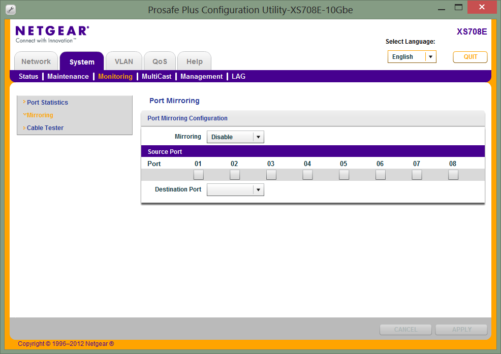Image resolution: width=501 pixels, height=354 pixels.
Task: Click the XS708E model label
Action: [472, 31]
